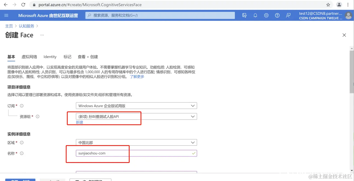Open the Azure portal hamburger menu
Viewport: 354px width, 181px height.
point(7,15)
